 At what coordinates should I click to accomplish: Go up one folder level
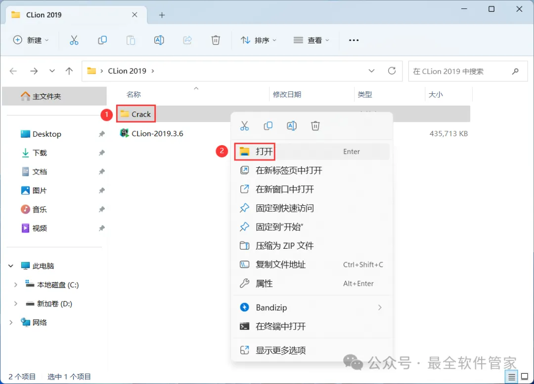pyautogui.click(x=69, y=71)
